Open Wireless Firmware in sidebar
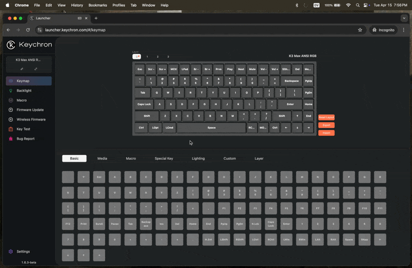Viewport: 412px width, 268px height. (x=31, y=120)
